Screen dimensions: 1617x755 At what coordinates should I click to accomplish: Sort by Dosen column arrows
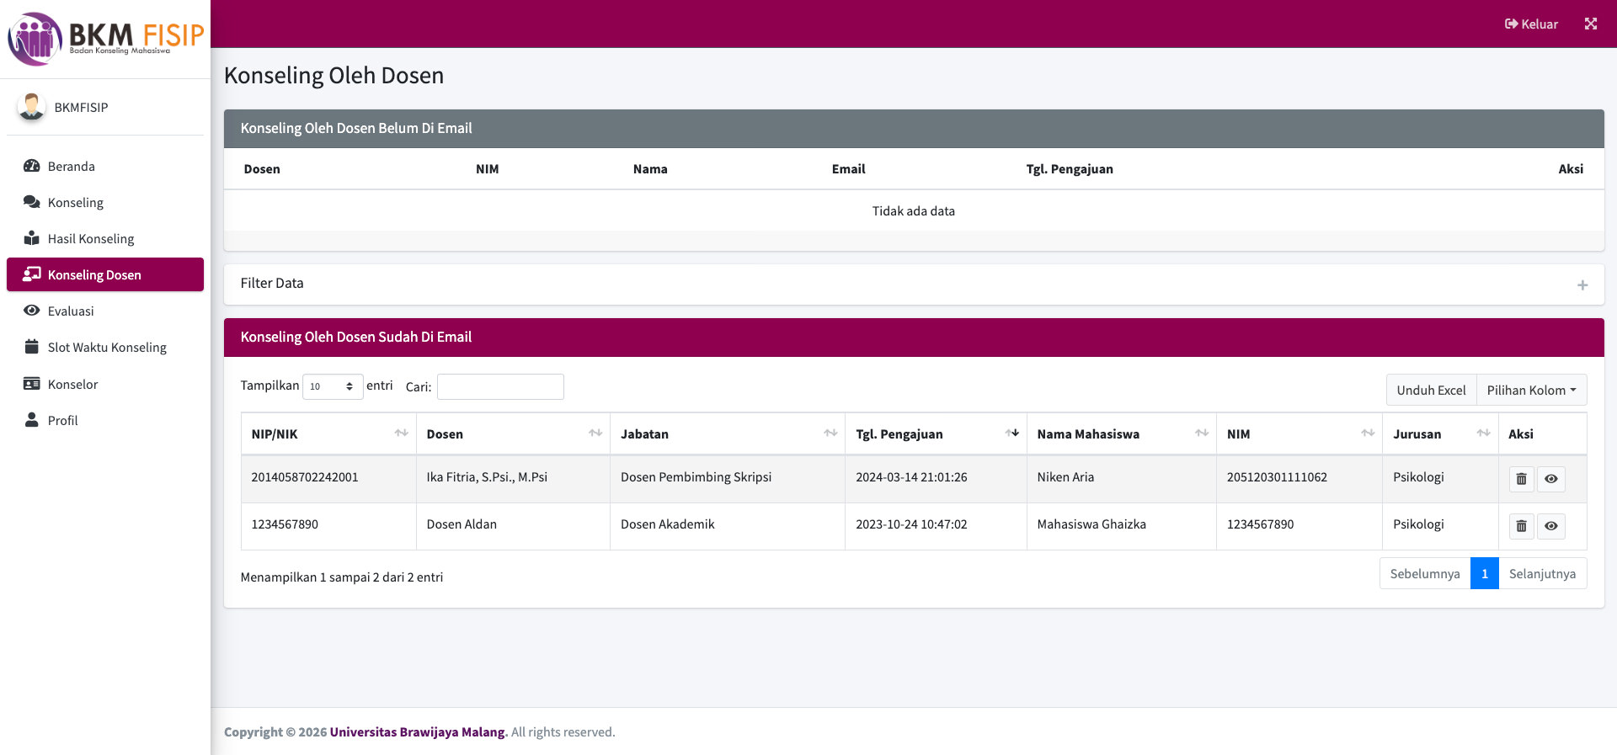[595, 433]
